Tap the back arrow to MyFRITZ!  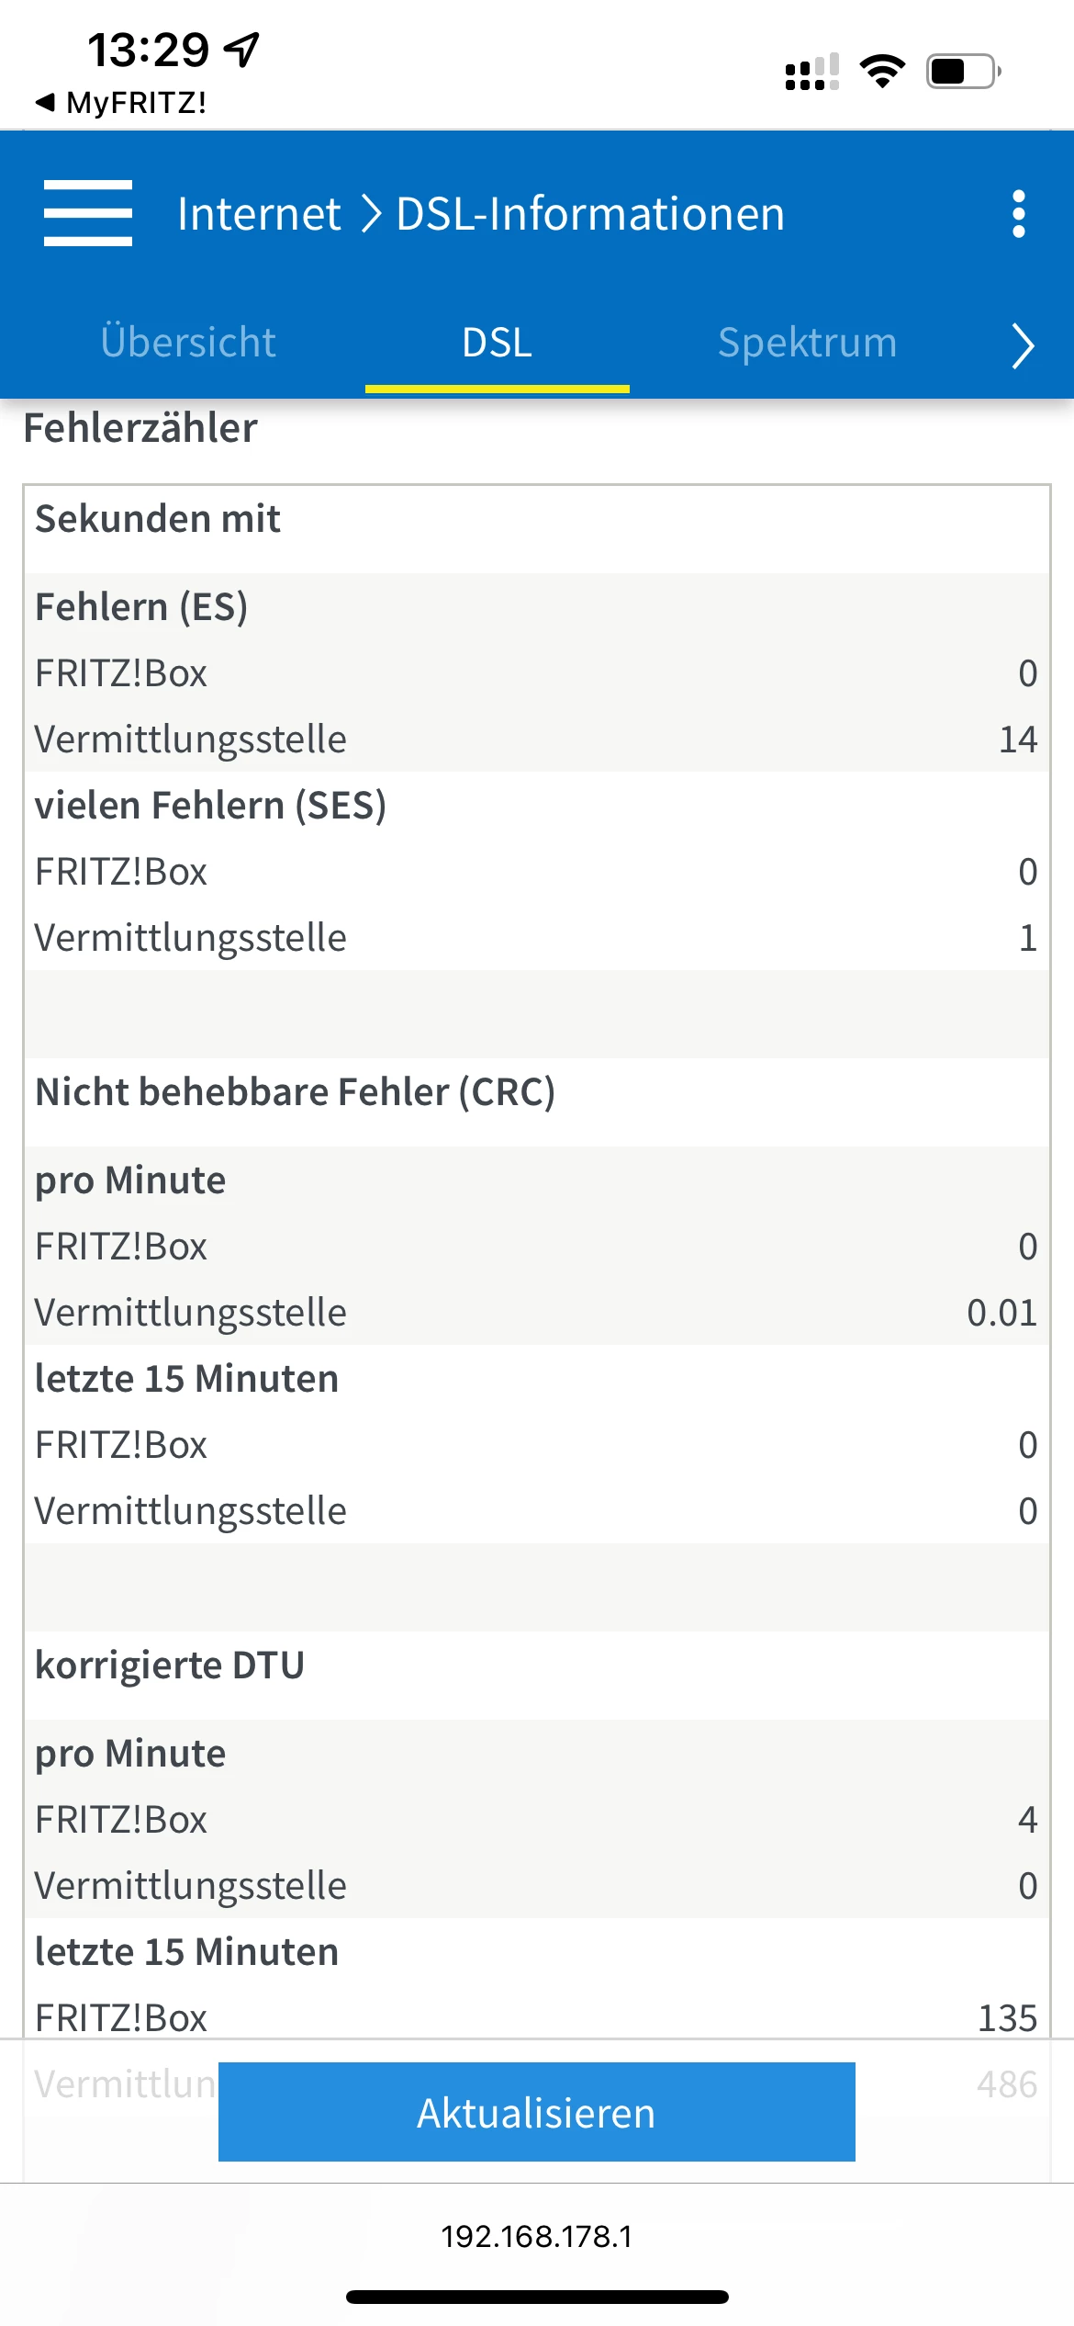(44, 102)
